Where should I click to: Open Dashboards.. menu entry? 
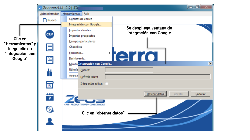pos(87,58)
